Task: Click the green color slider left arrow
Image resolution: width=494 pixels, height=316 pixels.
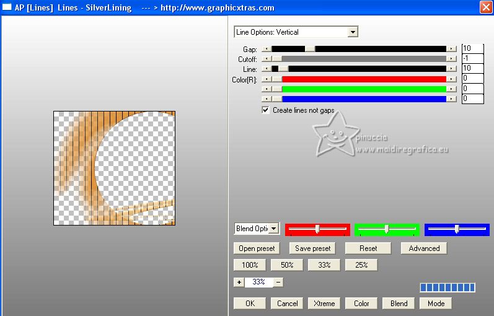Action: click(x=267, y=89)
